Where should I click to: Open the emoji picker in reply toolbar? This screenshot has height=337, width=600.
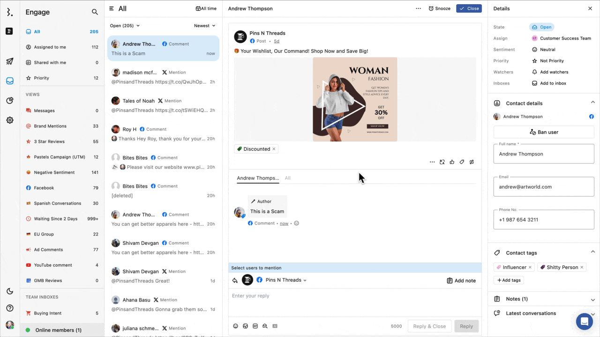point(236,326)
